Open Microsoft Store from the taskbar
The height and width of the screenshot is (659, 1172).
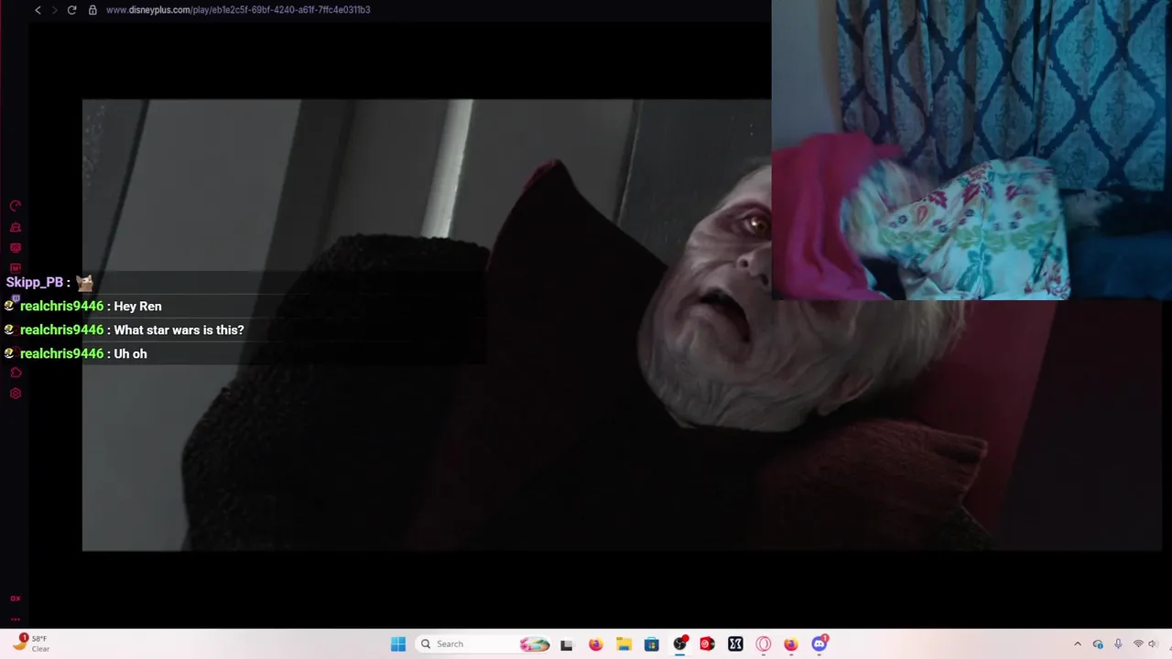[x=652, y=644]
